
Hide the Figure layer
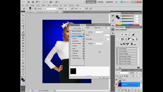[116, 80]
